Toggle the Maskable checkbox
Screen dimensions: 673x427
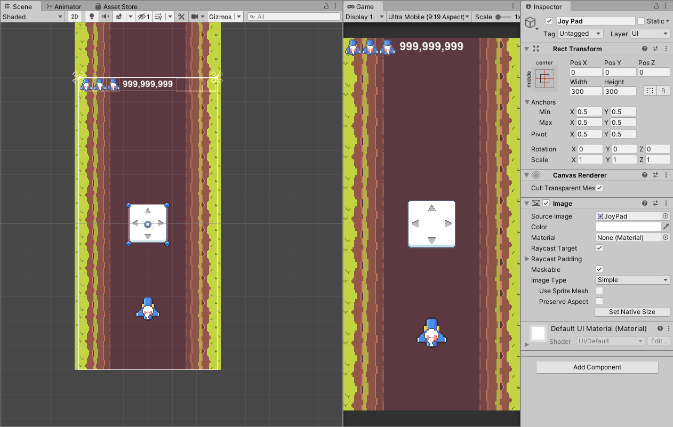pos(599,269)
